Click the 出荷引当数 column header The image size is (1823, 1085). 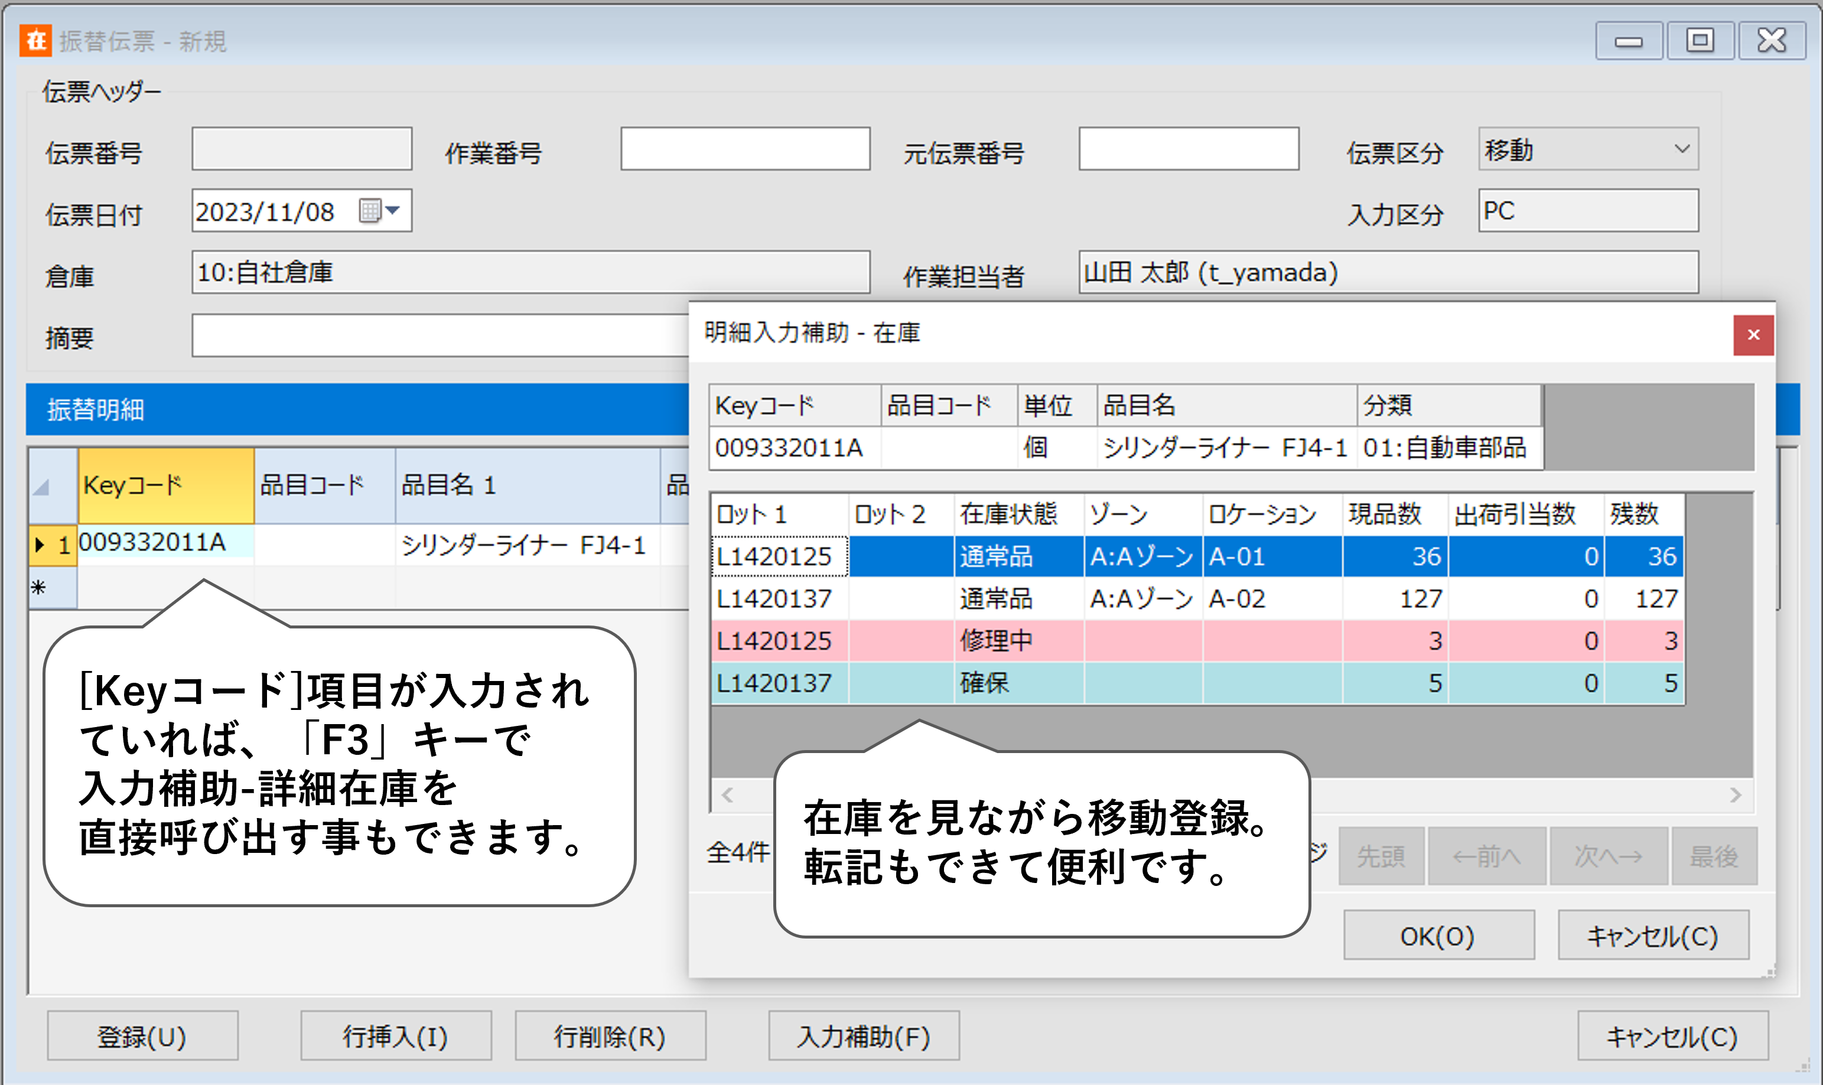pyautogui.click(x=1526, y=514)
